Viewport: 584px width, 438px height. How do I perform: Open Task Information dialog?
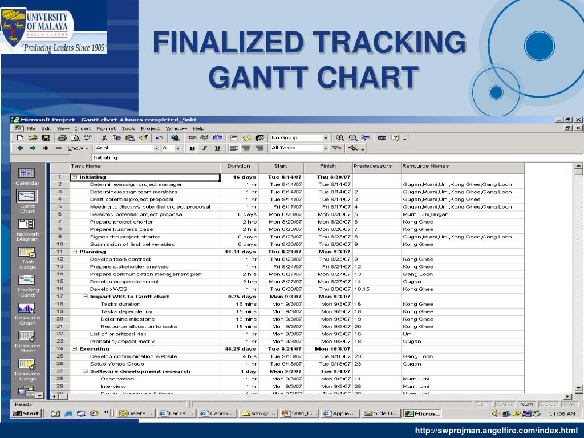point(234,138)
